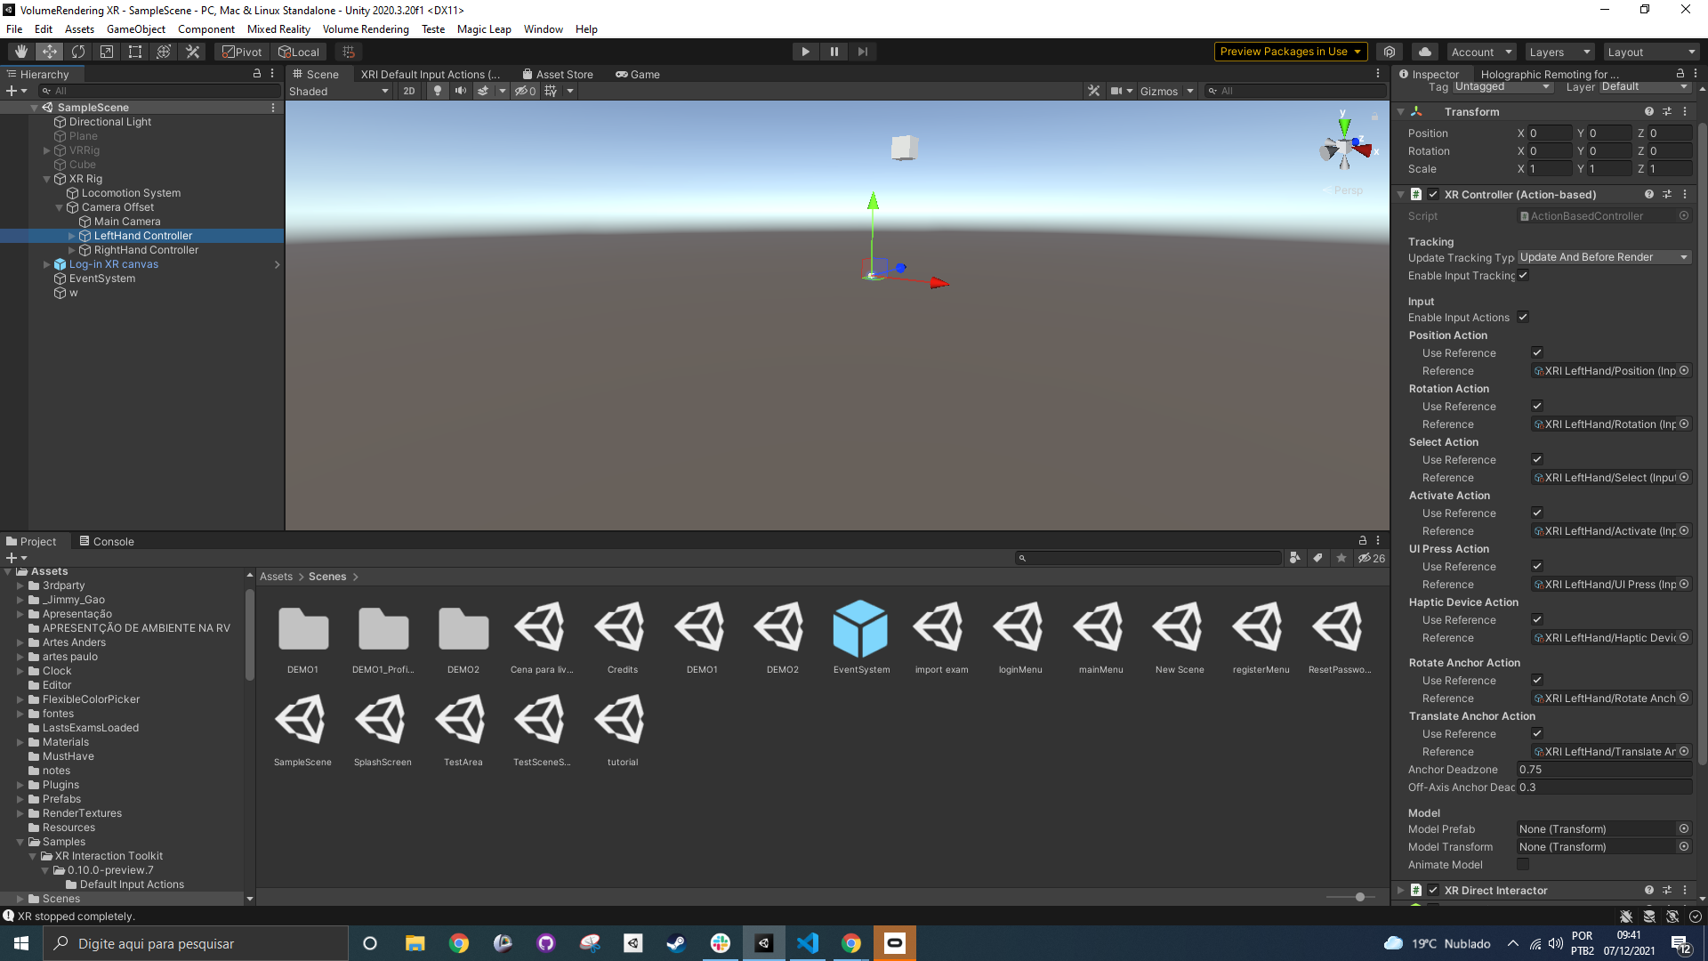This screenshot has width=1708, height=961.
Task: Open Gizmos dropdown
Action: [1166, 91]
